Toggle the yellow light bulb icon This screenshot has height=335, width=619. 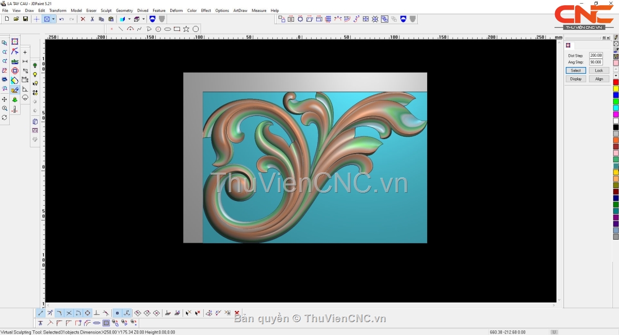tap(35, 75)
